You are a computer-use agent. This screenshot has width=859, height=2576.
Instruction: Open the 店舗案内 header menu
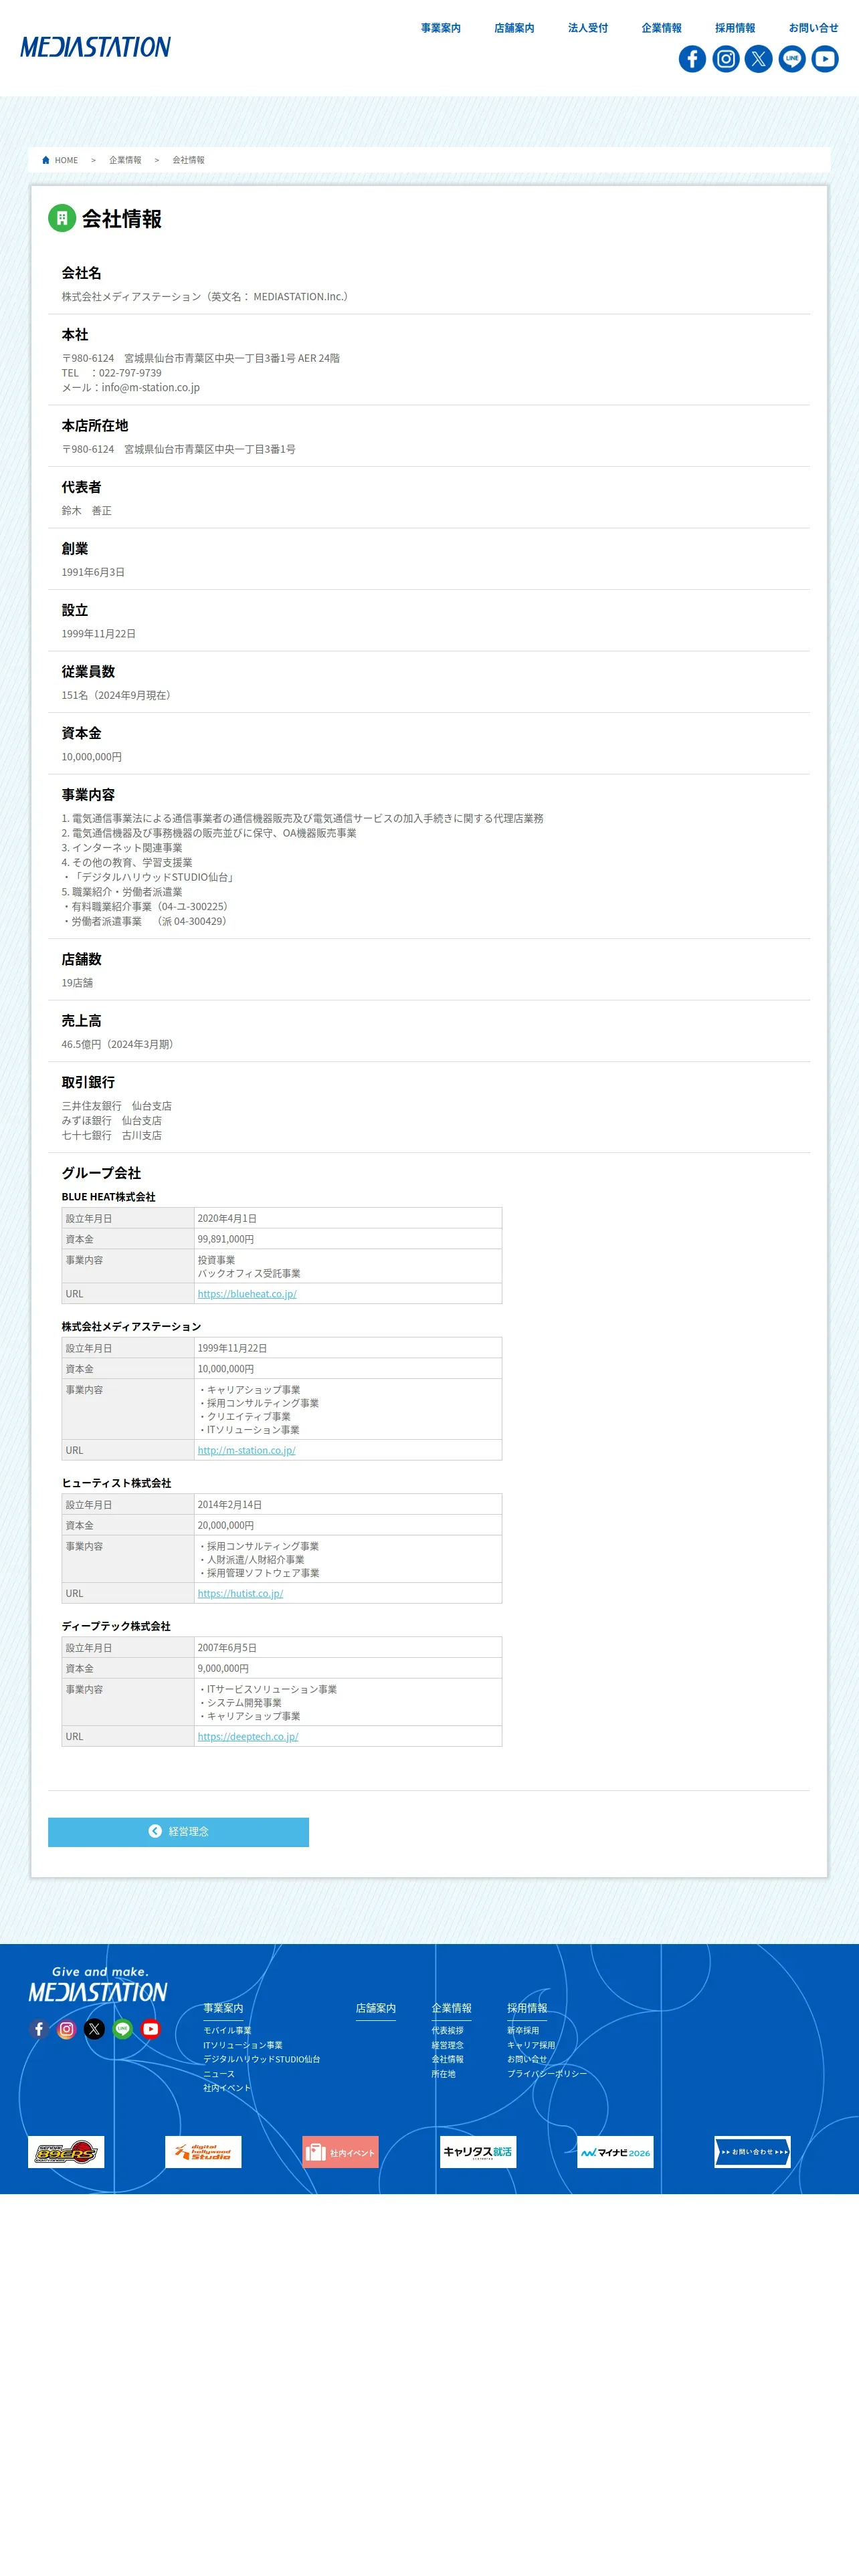(x=514, y=28)
